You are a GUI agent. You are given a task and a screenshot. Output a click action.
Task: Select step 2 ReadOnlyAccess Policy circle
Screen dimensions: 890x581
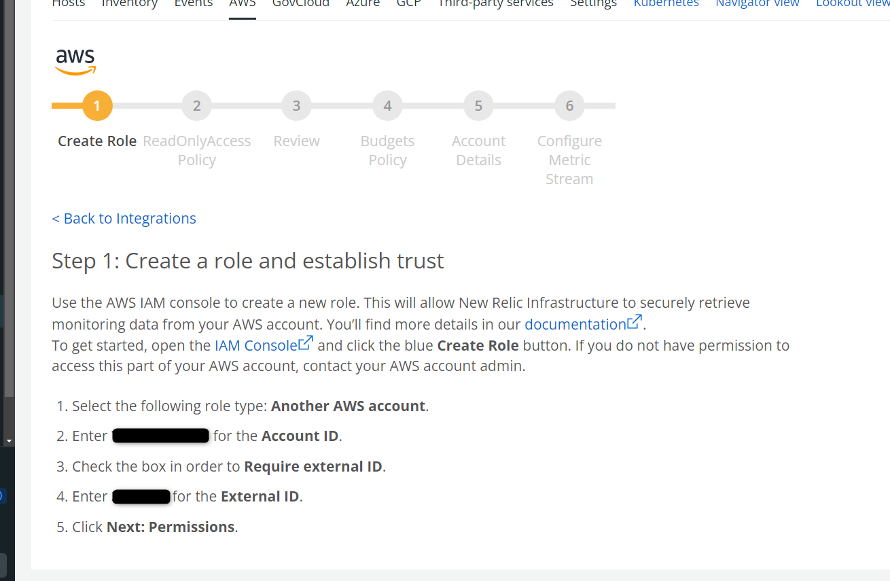coord(196,105)
